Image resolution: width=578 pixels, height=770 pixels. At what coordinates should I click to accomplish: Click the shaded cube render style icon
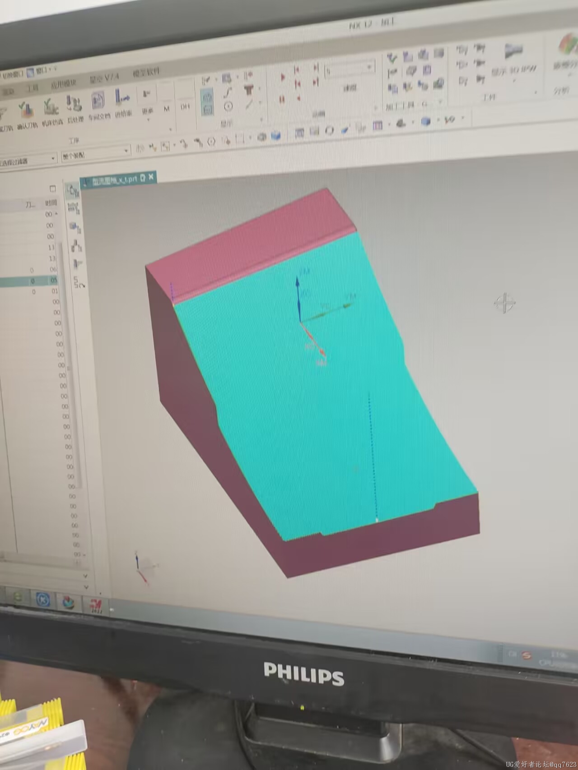point(425,121)
